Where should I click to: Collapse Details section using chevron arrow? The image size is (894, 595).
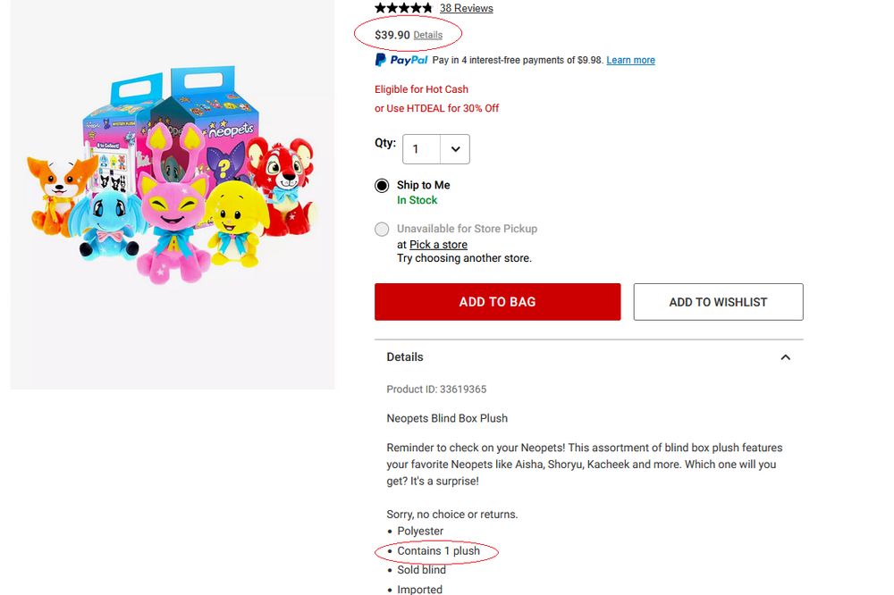click(x=785, y=357)
